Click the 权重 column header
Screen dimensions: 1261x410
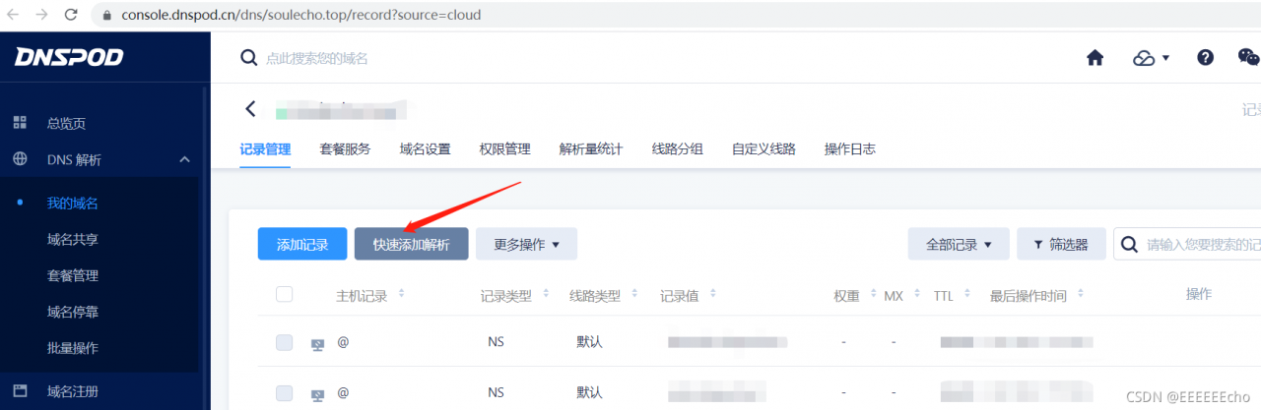pyautogui.click(x=846, y=295)
